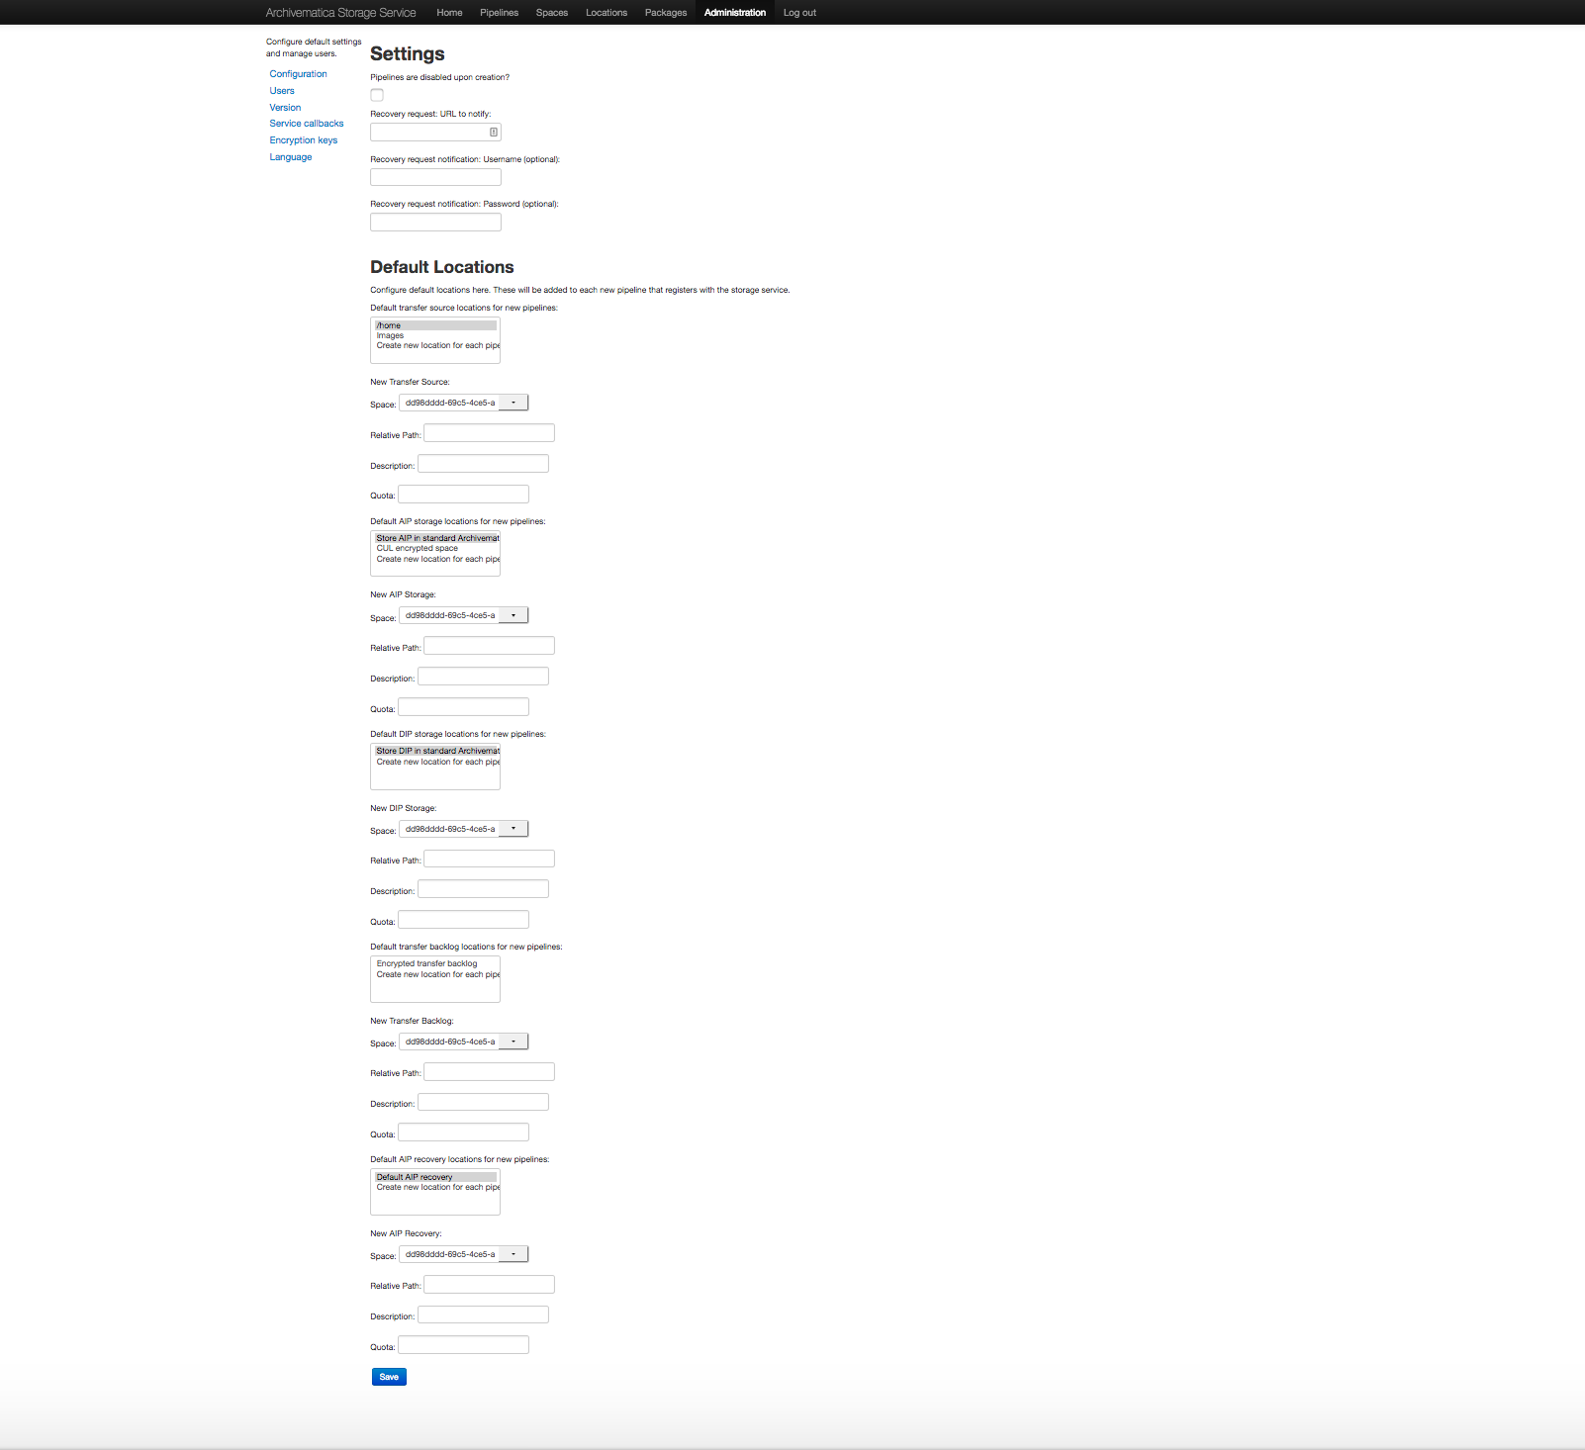Click the autofill icon in Recovery URL field
This screenshot has width=1585, height=1450.
pos(494,132)
